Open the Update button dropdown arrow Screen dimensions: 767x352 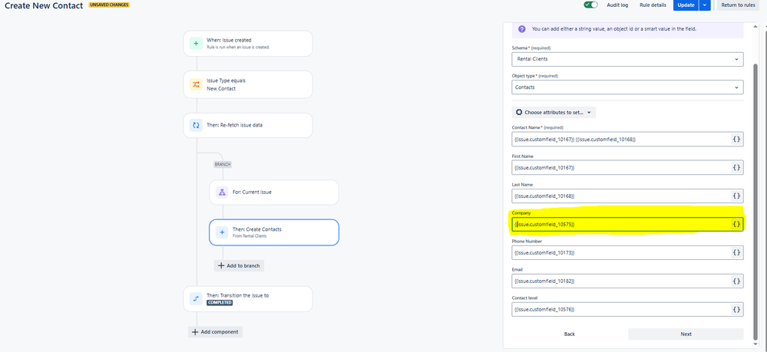[704, 5]
